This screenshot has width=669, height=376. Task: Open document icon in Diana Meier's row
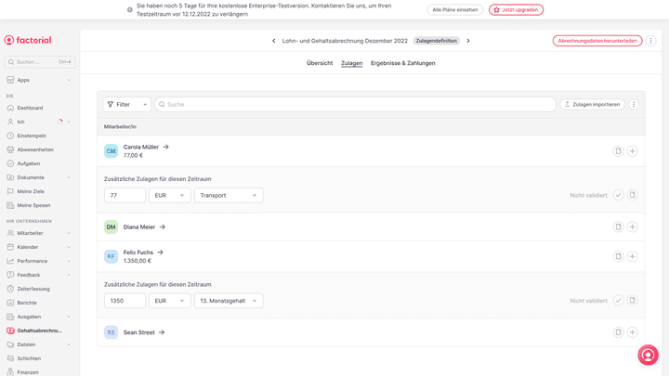[x=618, y=227]
